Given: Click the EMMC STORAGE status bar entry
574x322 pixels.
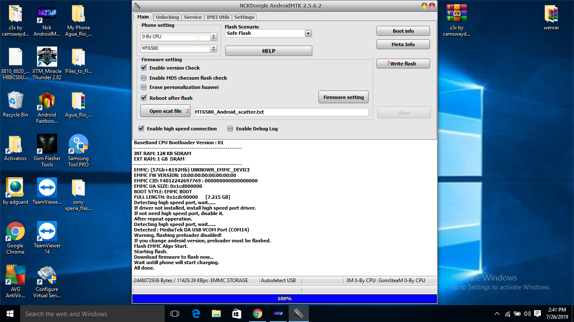Looking at the screenshot, I should click(229, 280).
